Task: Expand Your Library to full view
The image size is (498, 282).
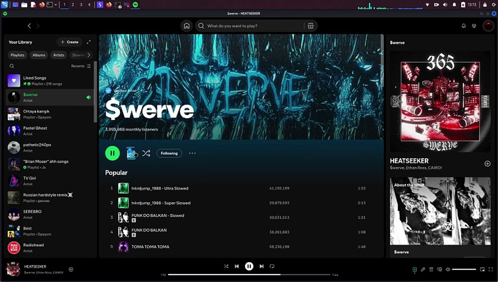Action: click(88, 42)
